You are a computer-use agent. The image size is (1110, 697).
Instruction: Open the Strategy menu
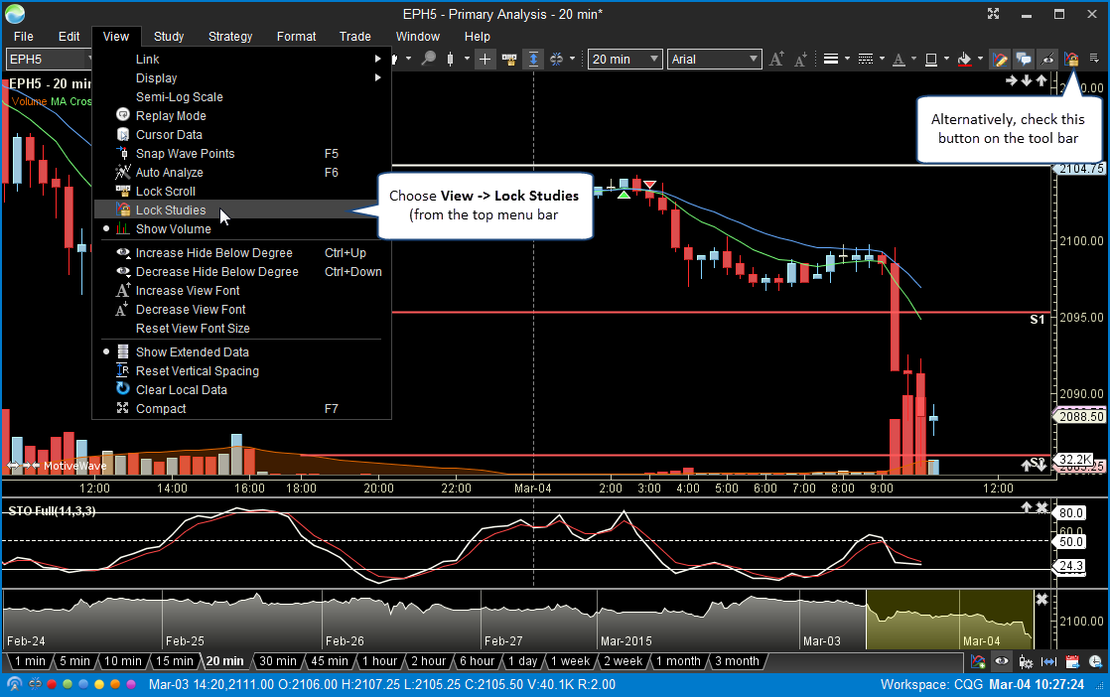click(x=230, y=36)
